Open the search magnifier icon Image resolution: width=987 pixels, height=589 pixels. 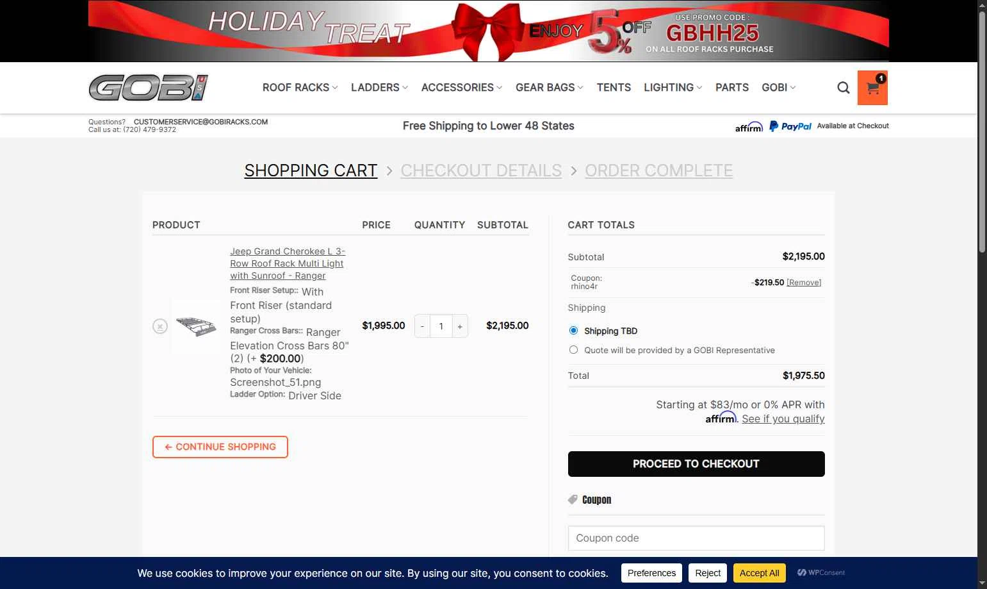coord(844,88)
